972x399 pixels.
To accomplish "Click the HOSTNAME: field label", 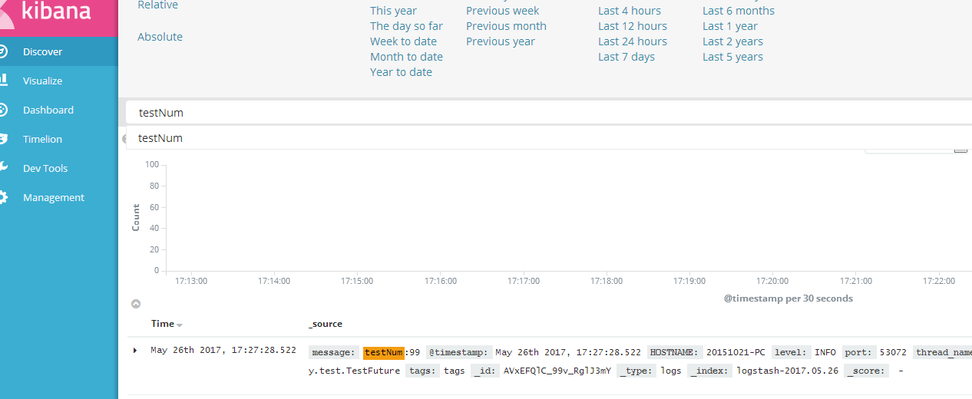I will (675, 352).
